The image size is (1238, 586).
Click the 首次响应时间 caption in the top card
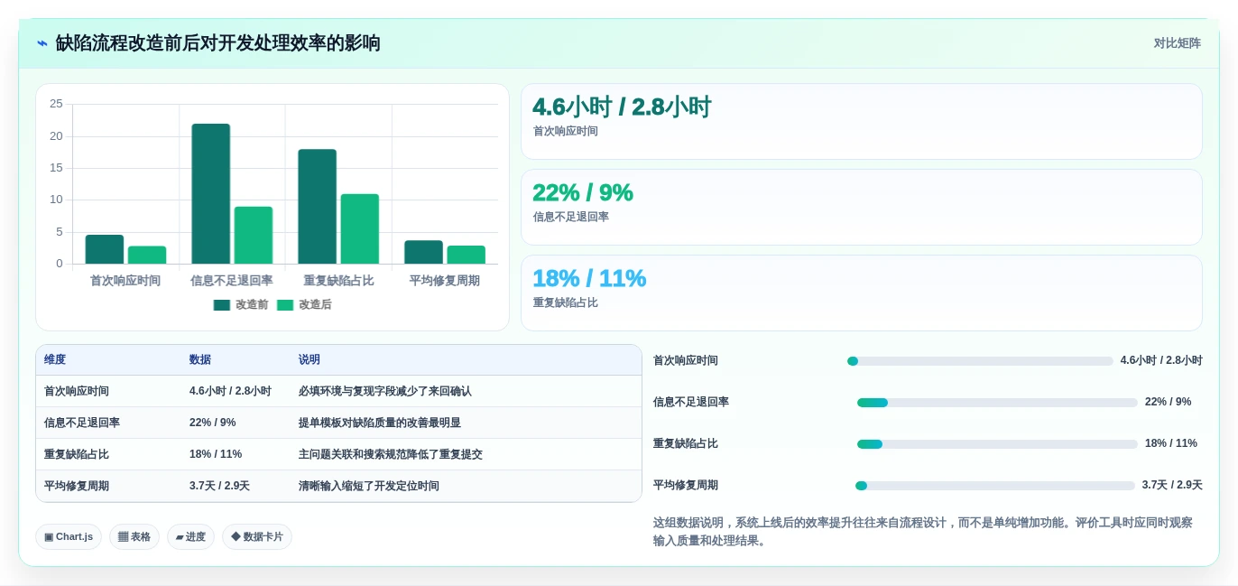click(565, 132)
